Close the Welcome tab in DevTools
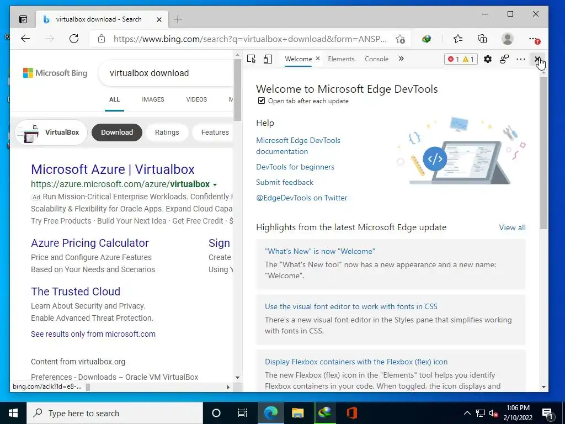 (317, 59)
